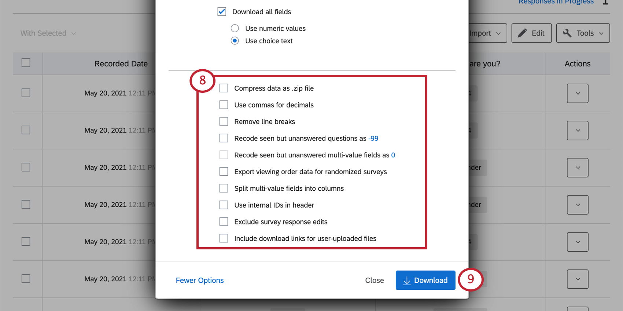Click the Close button in dialog
This screenshot has height=311, width=623.
coord(375,280)
